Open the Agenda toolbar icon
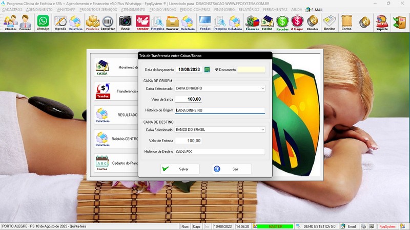 (x=60, y=22)
